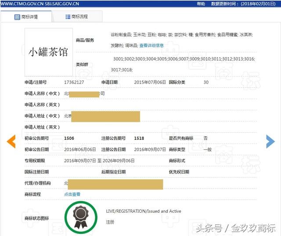Click the 注册公告日期 label
This screenshot has width=281, height=236.
(x=113, y=149)
